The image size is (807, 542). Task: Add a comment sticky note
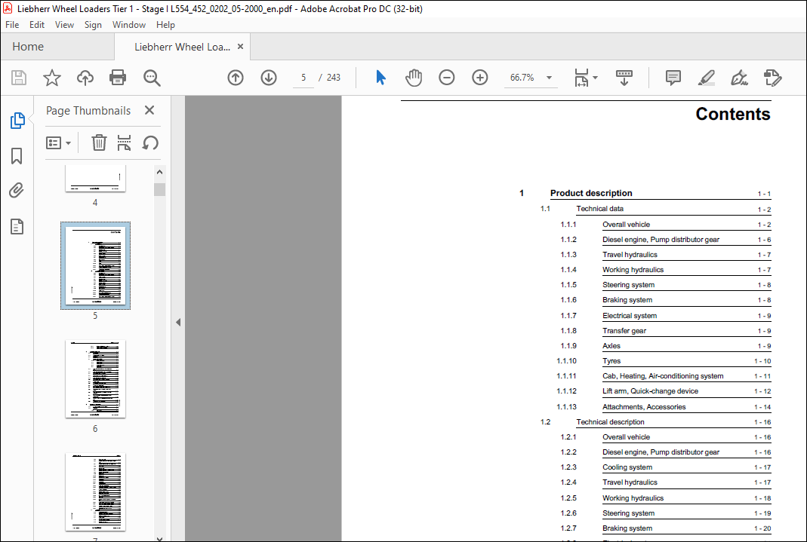pos(673,78)
